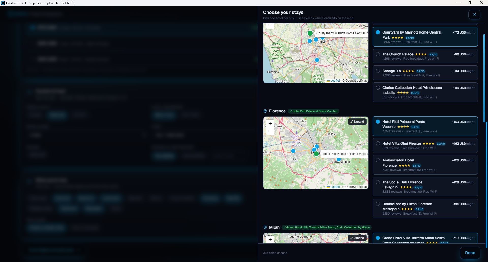Click the blue marker near Ciampino on Rome map

pyautogui.click(x=317, y=60)
